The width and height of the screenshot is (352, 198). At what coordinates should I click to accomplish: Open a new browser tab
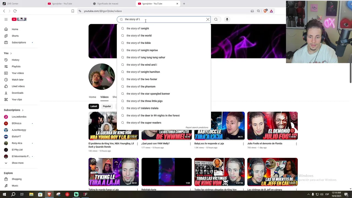click(184, 4)
